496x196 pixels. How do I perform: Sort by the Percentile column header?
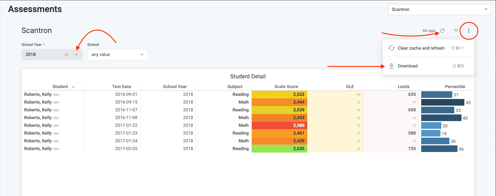[455, 87]
